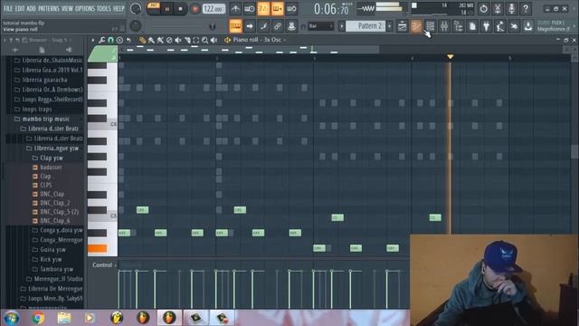
Task: Click the arrow left of Pattern 2
Action: pos(342,26)
